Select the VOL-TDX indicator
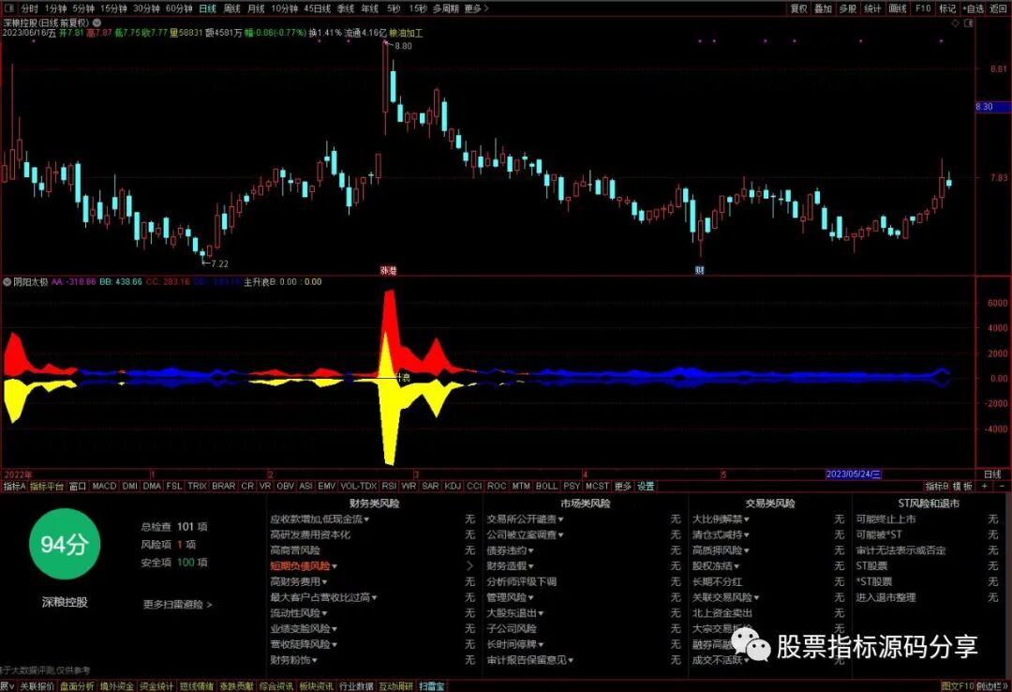1012x692 pixels. (x=358, y=486)
